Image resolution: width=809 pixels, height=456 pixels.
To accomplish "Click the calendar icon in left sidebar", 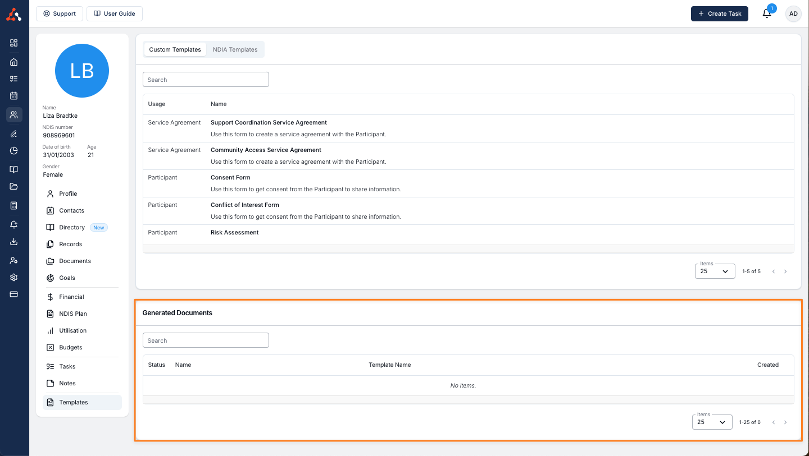I will coord(14,96).
